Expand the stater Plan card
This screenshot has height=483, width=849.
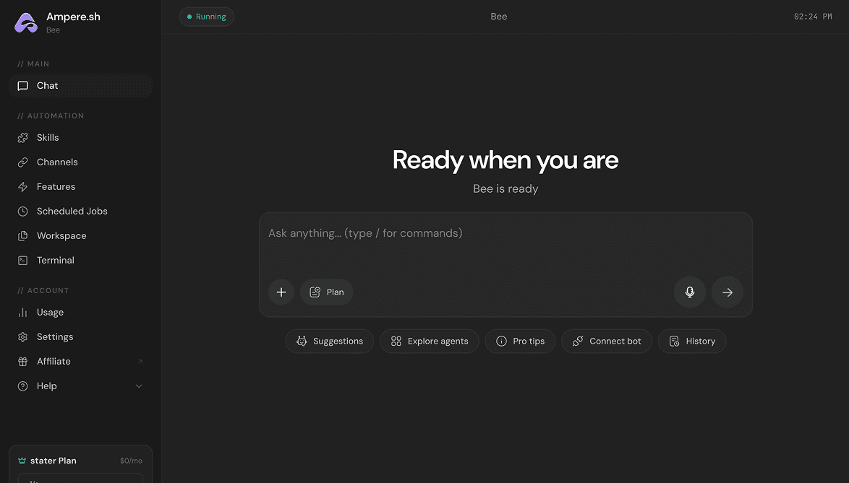click(80, 461)
